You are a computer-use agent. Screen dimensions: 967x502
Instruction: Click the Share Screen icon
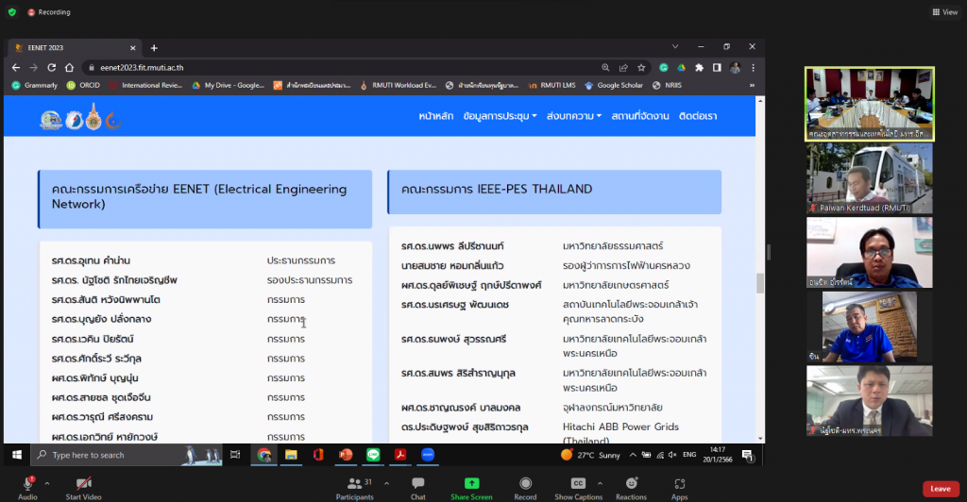[x=471, y=483]
